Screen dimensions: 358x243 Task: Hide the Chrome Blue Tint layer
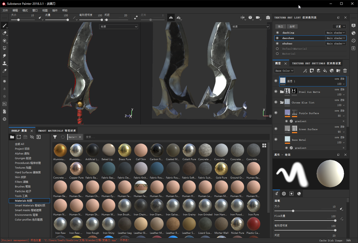pyautogui.click(x=276, y=102)
